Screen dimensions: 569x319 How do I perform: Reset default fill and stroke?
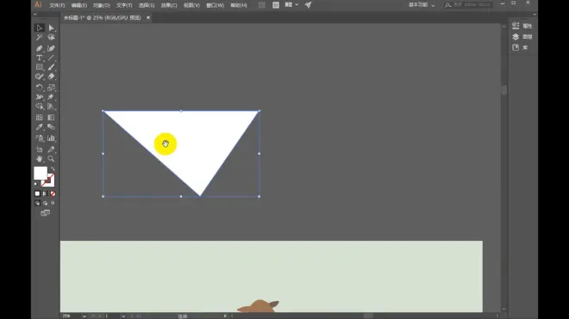click(36, 185)
